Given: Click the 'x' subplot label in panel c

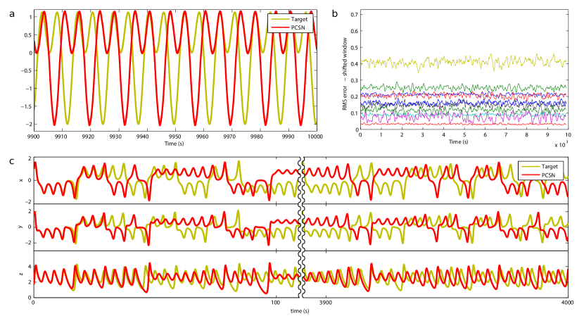Looking at the screenshot, I should (21, 180).
